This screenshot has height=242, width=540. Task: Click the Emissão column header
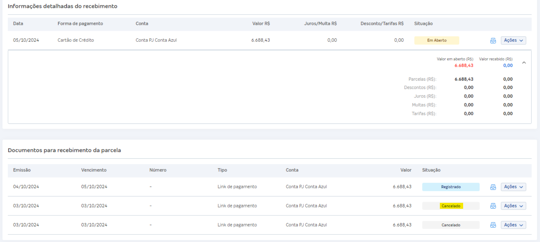(22, 170)
